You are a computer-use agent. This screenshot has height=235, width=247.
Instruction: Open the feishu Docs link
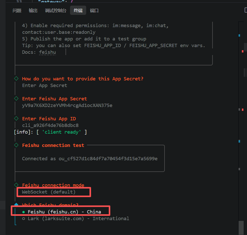click(47, 52)
